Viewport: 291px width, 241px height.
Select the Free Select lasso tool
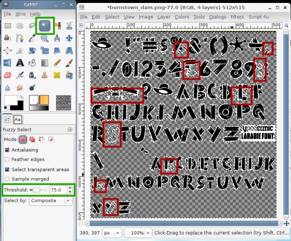coord(32,26)
